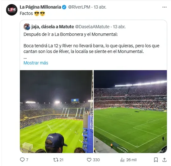Visit the @RiverLPM handle

79,7
